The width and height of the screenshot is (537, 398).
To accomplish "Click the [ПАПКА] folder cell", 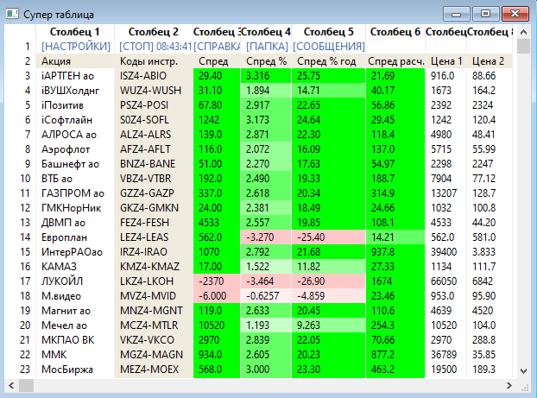I will [267, 47].
